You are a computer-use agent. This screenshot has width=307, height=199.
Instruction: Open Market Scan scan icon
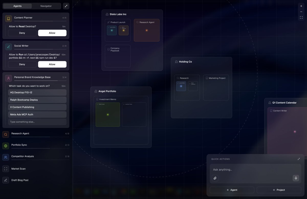coord(6,169)
